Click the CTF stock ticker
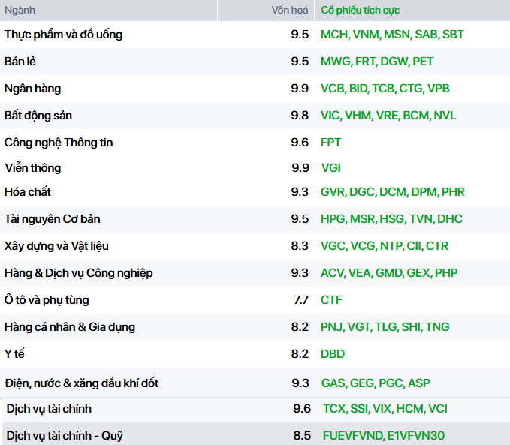510x445 pixels. (x=331, y=299)
